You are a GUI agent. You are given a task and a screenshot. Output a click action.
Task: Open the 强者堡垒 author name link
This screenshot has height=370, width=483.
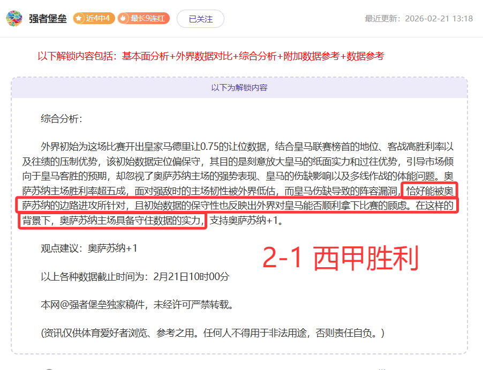point(48,19)
